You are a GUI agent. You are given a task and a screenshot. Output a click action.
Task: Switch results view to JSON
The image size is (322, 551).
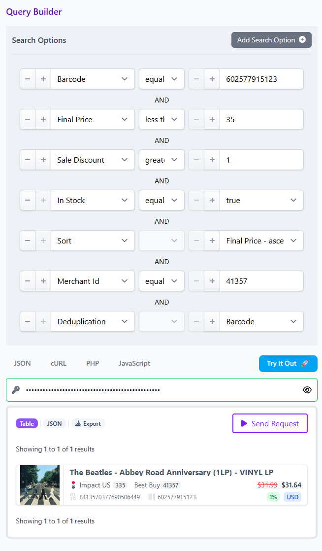point(55,423)
